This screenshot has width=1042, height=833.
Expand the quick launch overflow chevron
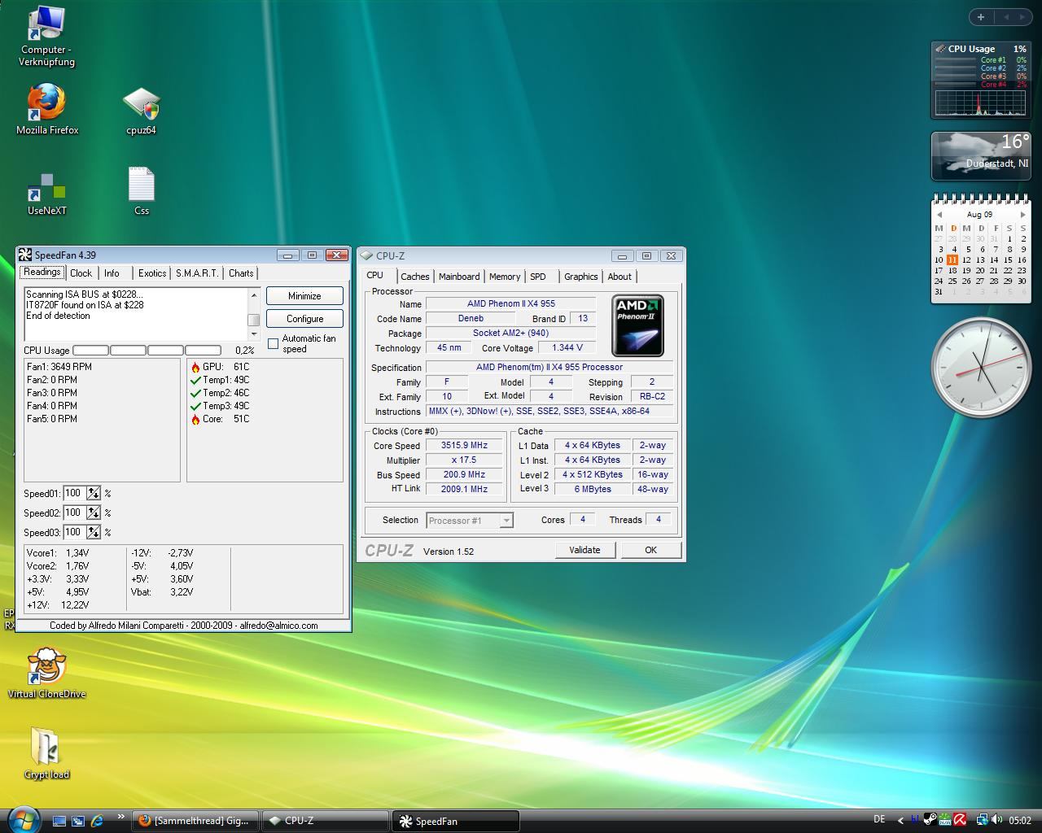pos(120,817)
